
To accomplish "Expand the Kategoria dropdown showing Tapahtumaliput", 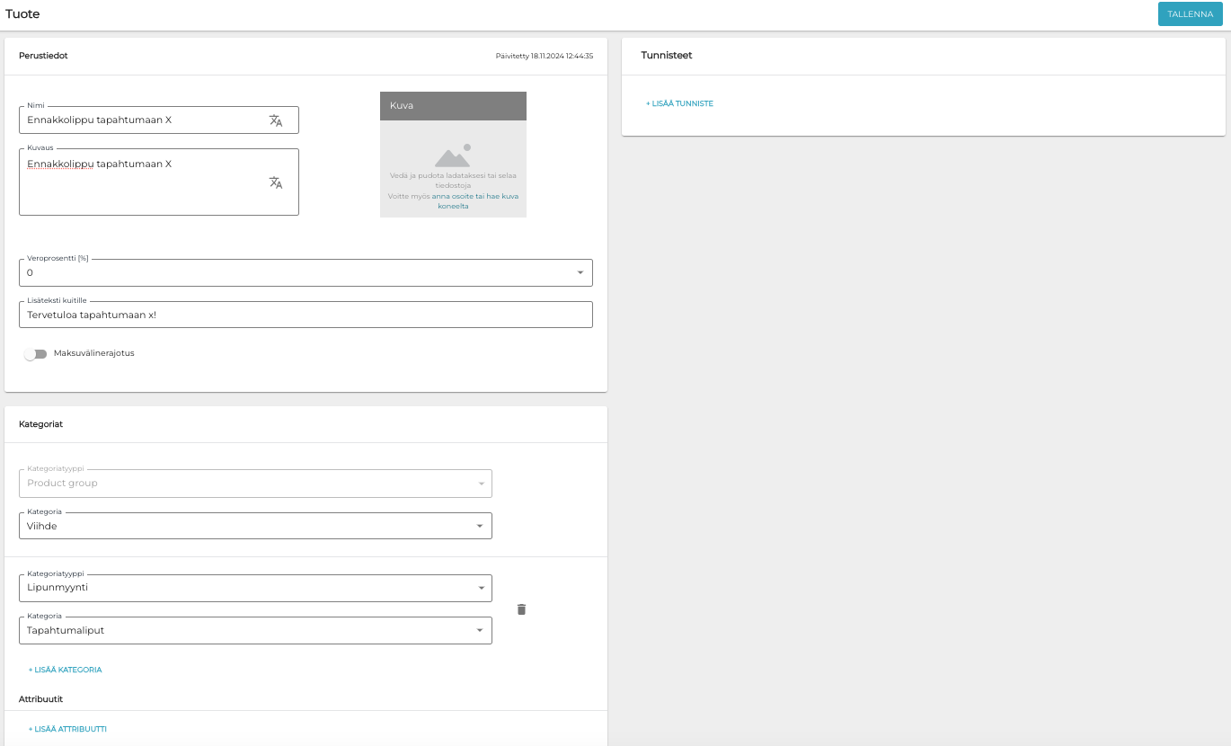I will click(x=479, y=630).
